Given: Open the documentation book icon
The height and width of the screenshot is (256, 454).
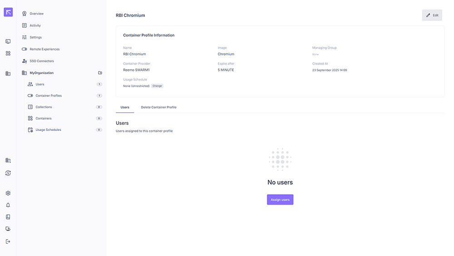Looking at the screenshot, I should point(8,217).
